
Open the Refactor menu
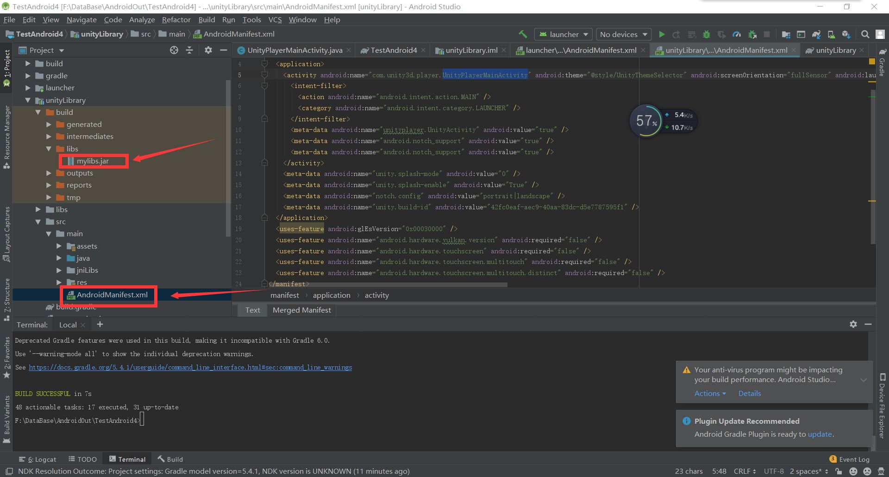[x=176, y=19]
